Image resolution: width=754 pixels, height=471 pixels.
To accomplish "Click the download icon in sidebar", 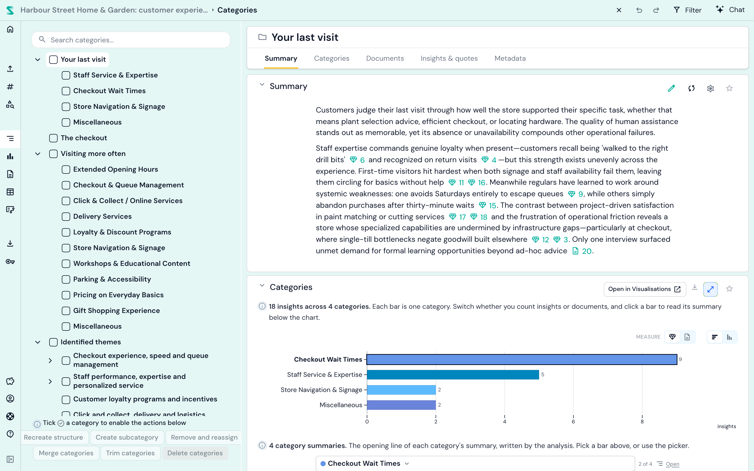I will (x=10, y=243).
